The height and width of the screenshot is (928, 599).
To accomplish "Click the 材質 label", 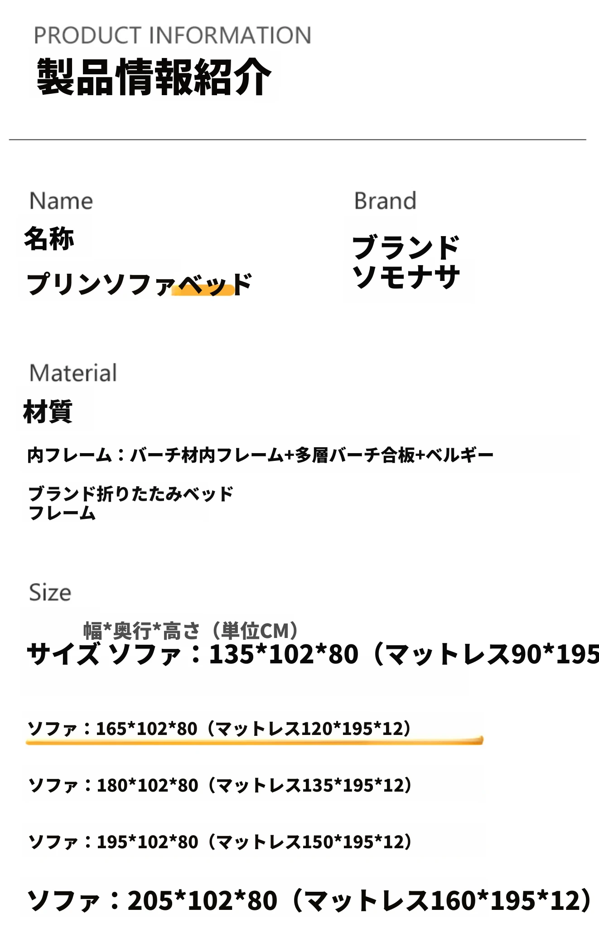I will (x=48, y=411).
